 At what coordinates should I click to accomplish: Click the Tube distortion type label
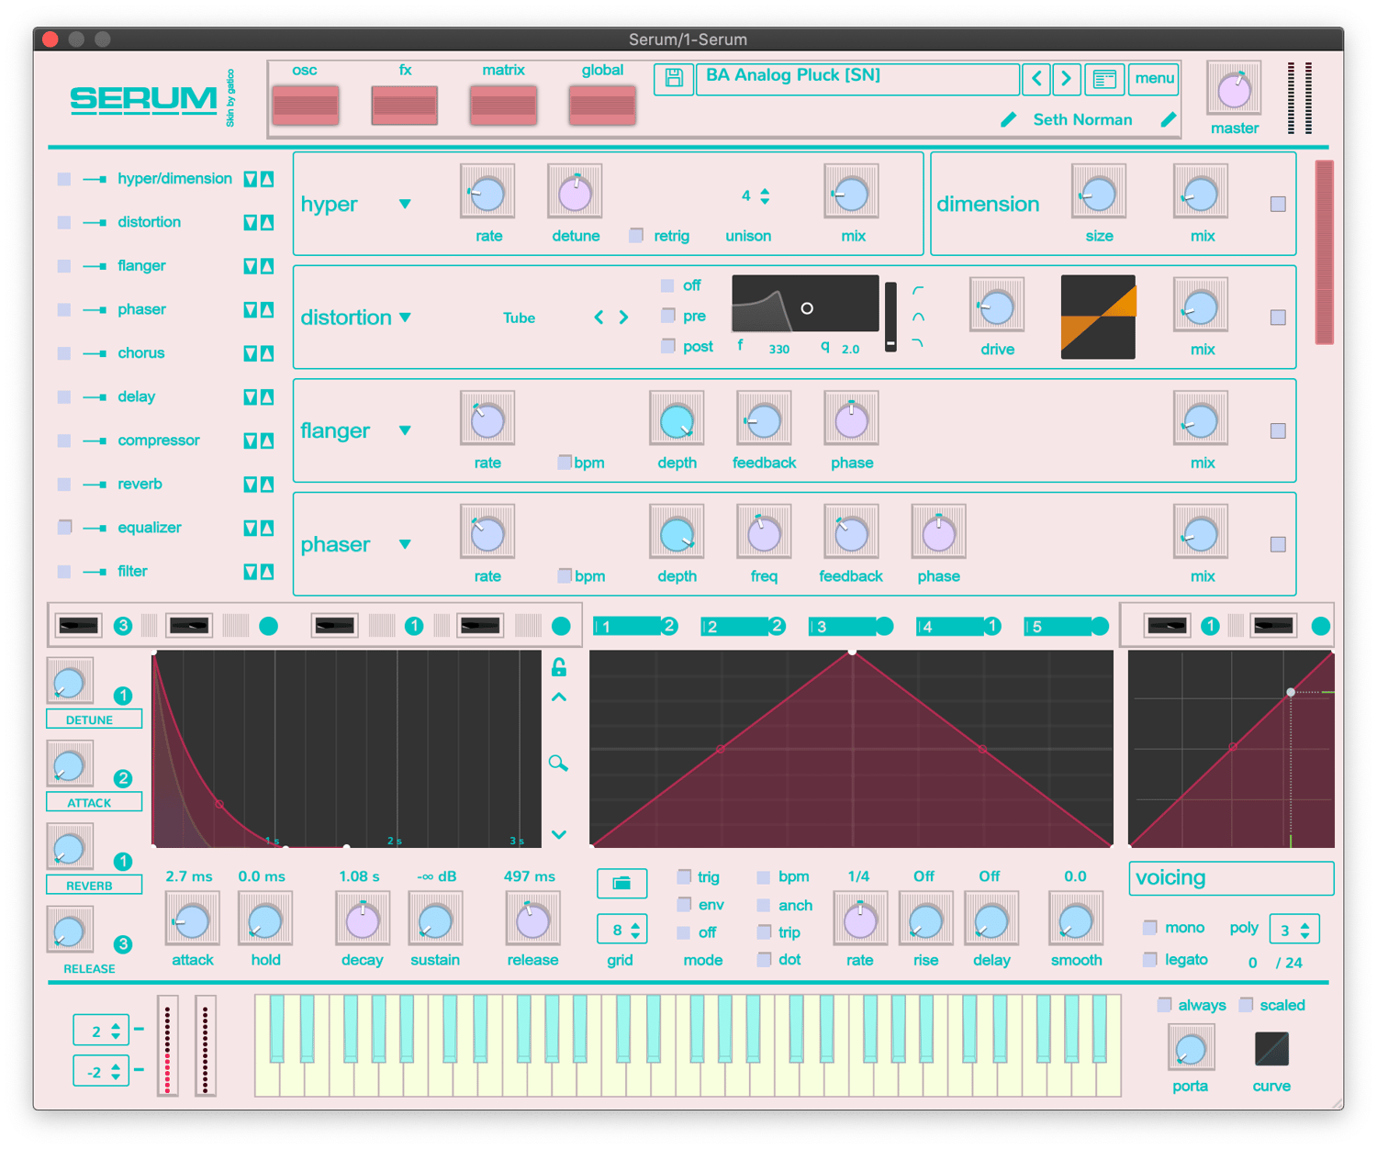click(x=519, y=318)
